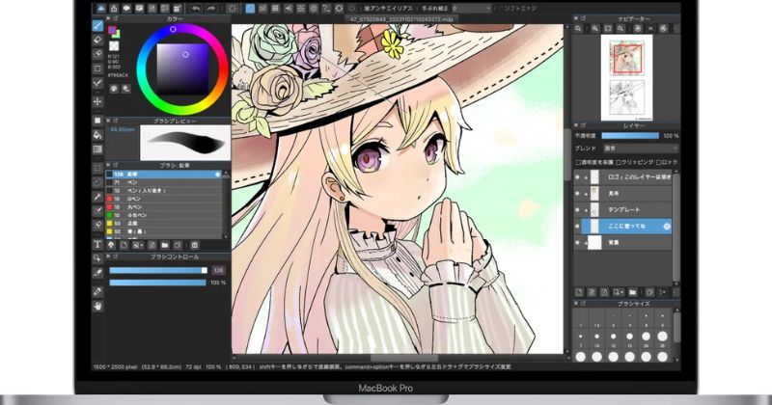The image size is (772, 405).
Task: Hide the 背景 layer
Action: (x=577, y=243)
